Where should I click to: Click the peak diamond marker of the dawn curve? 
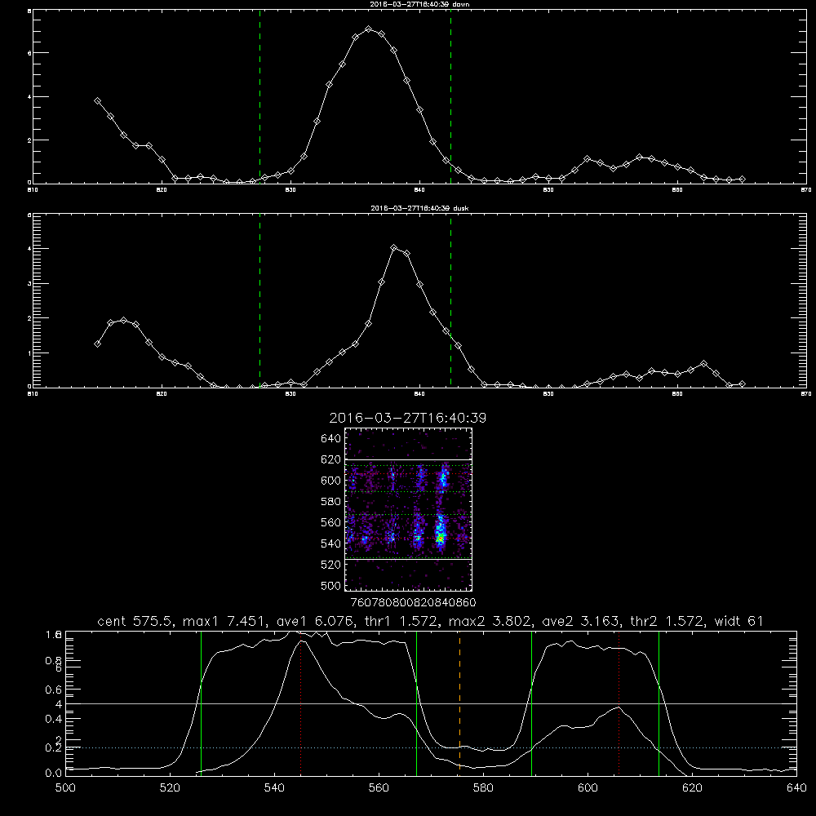tap(369, 29)
